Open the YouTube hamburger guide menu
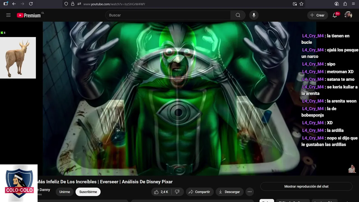Viewport: 359px width, 202px height. tap(8, 15)
